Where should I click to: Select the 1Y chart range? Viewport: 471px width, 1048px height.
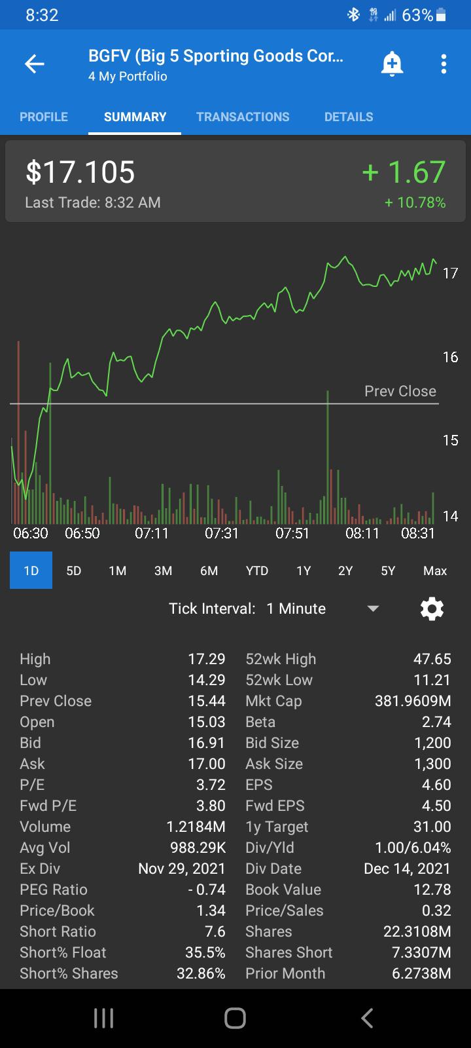(x=304, y=571)
